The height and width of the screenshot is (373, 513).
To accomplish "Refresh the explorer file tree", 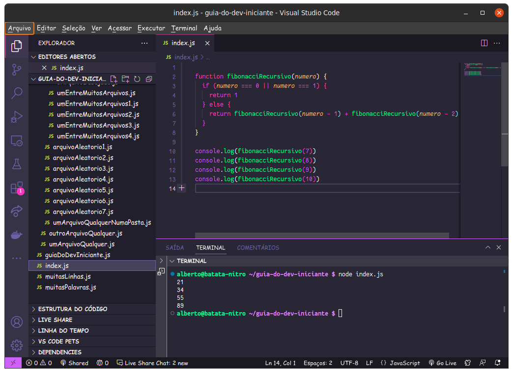I will click(137, 79).
